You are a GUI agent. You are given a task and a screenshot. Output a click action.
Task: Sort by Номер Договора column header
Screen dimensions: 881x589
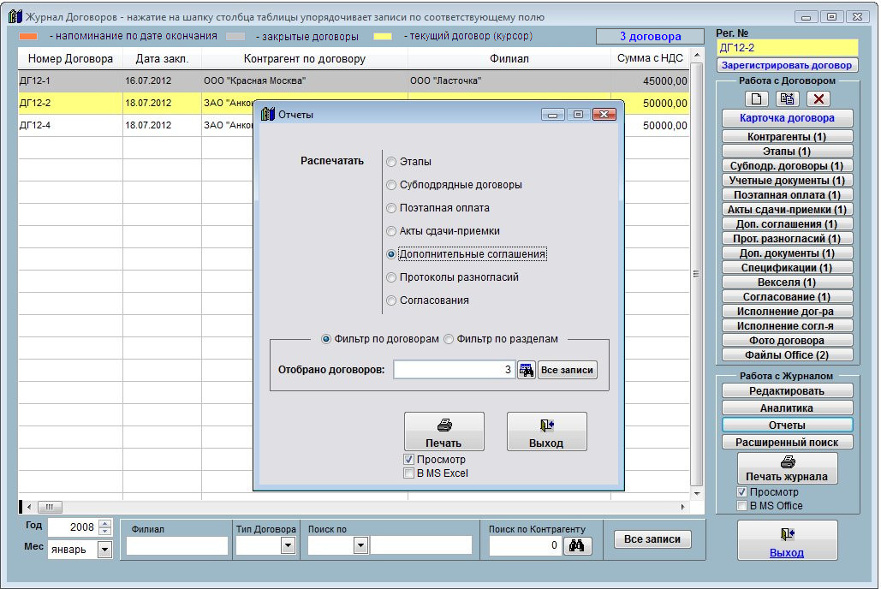pyautogui.click(x=70, y=58)
